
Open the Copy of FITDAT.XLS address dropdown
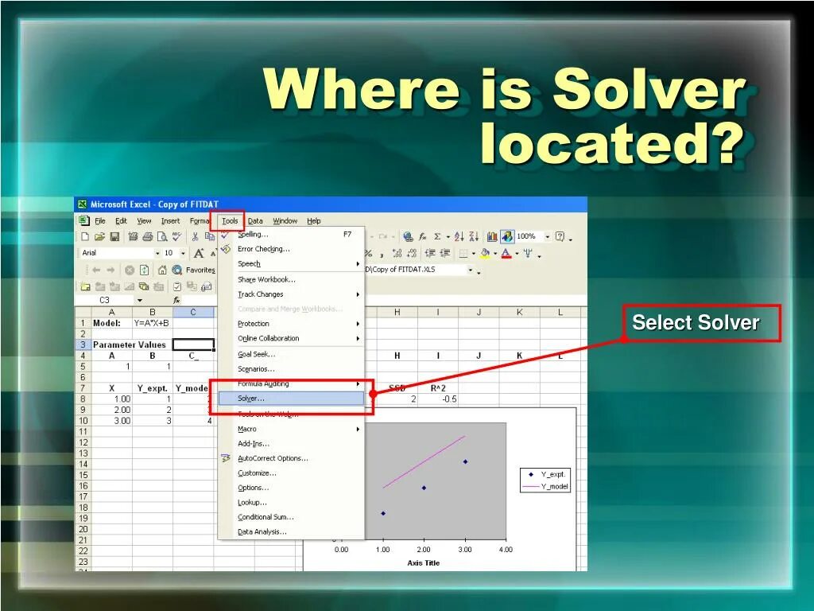471,270
